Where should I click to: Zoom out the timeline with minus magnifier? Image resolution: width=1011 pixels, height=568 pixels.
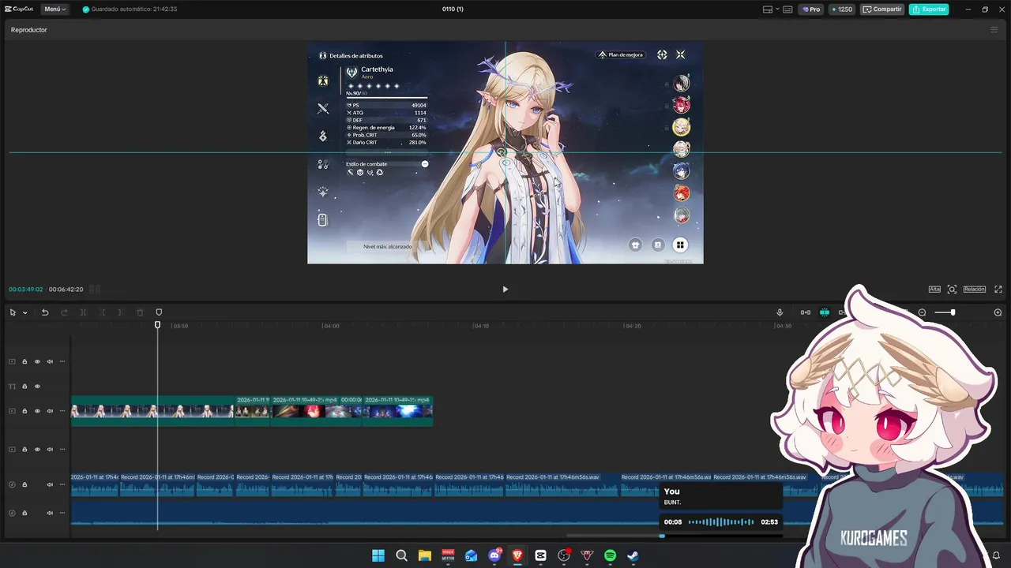[922, 312]
